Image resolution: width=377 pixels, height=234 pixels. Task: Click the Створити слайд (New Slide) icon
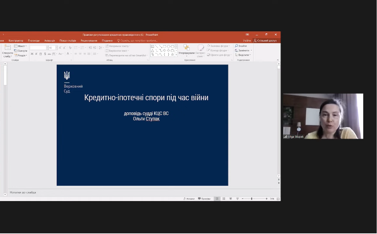pos(8,48)
